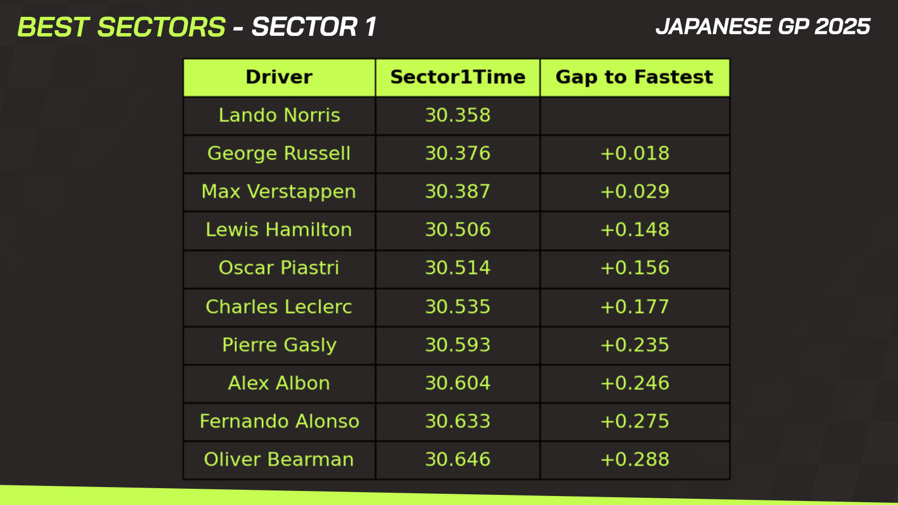
Task: Select the +0.288 gap cell
Action: 634,460
